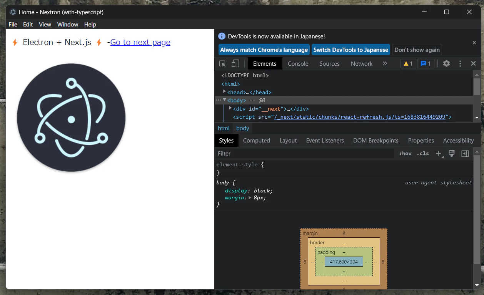Click the ellipsis beside body node
This screenshot has height=295, width=484.
click(x=218, y=100)
